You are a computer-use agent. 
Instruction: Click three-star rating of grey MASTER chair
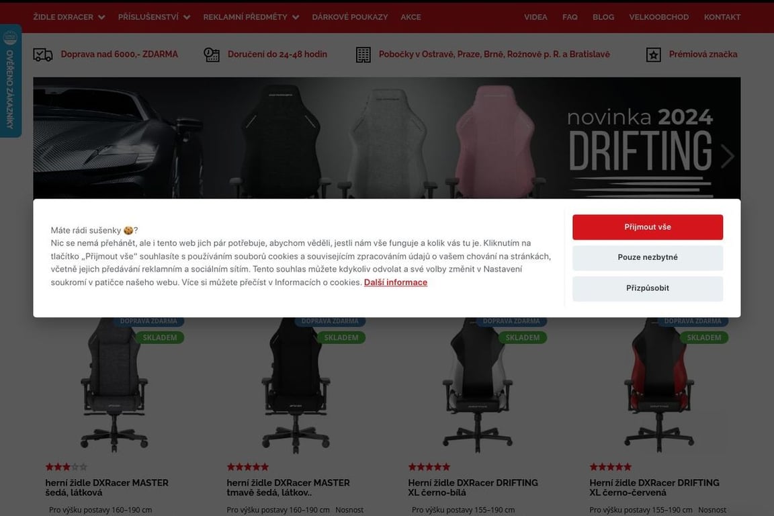66,467
